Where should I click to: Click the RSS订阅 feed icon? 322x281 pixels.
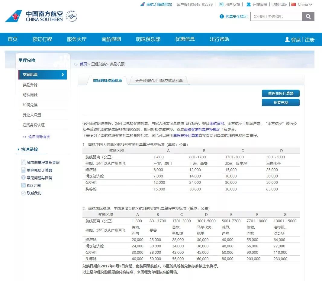click(x=24, y=185)
